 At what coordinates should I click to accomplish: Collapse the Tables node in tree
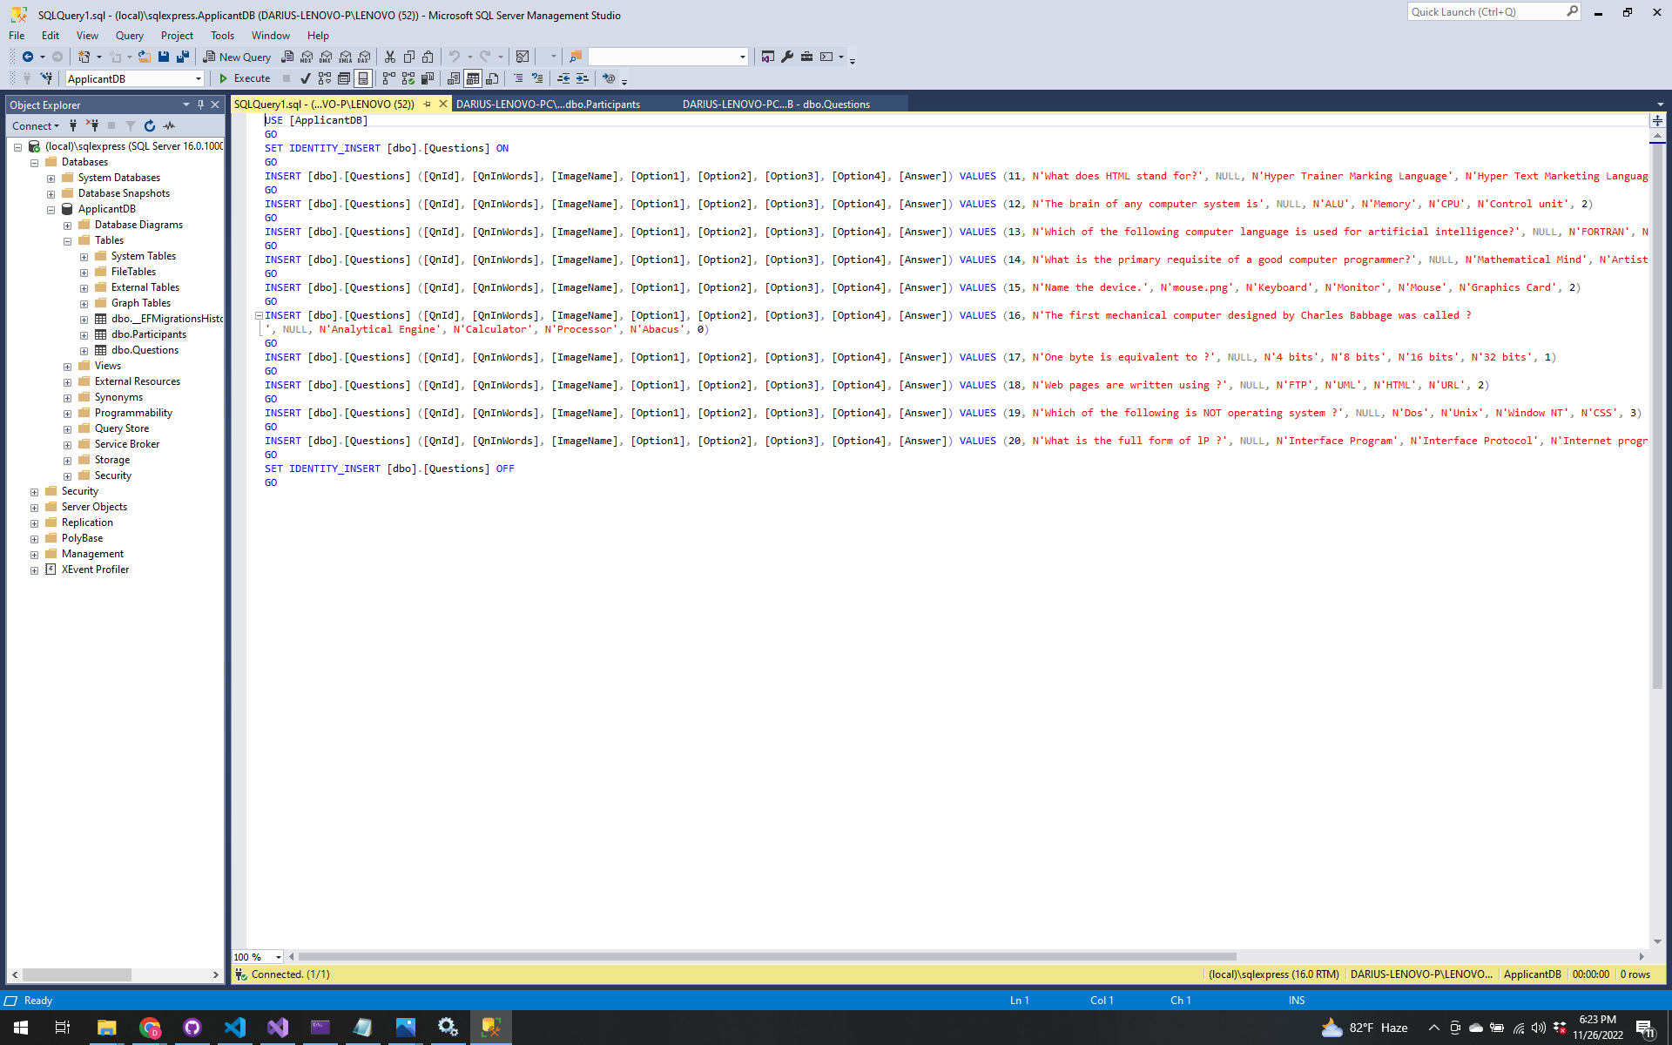(x=67, y=241)
